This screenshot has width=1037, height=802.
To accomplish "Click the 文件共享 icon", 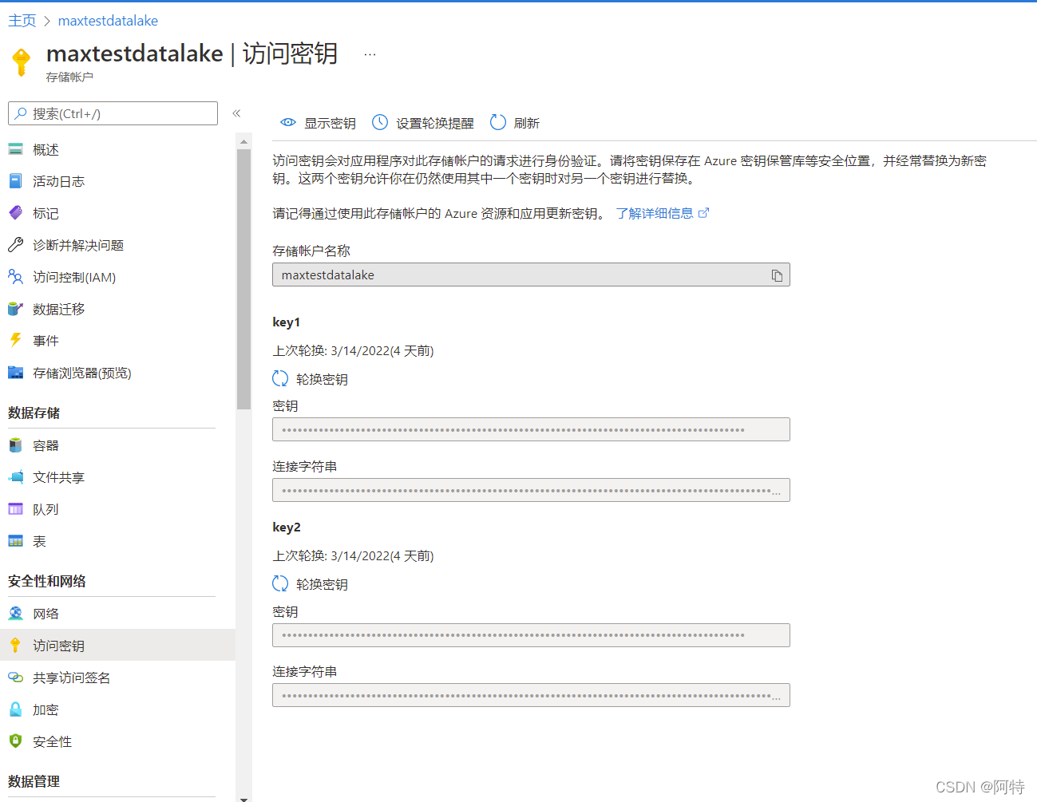I will click(15, 477).
